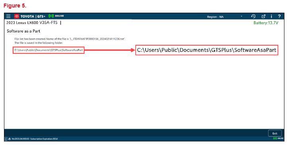Click the '2023 Lexus LX600 V35A-FTS' vehicle label
288x145 pixels.
[x=32, y=23]
